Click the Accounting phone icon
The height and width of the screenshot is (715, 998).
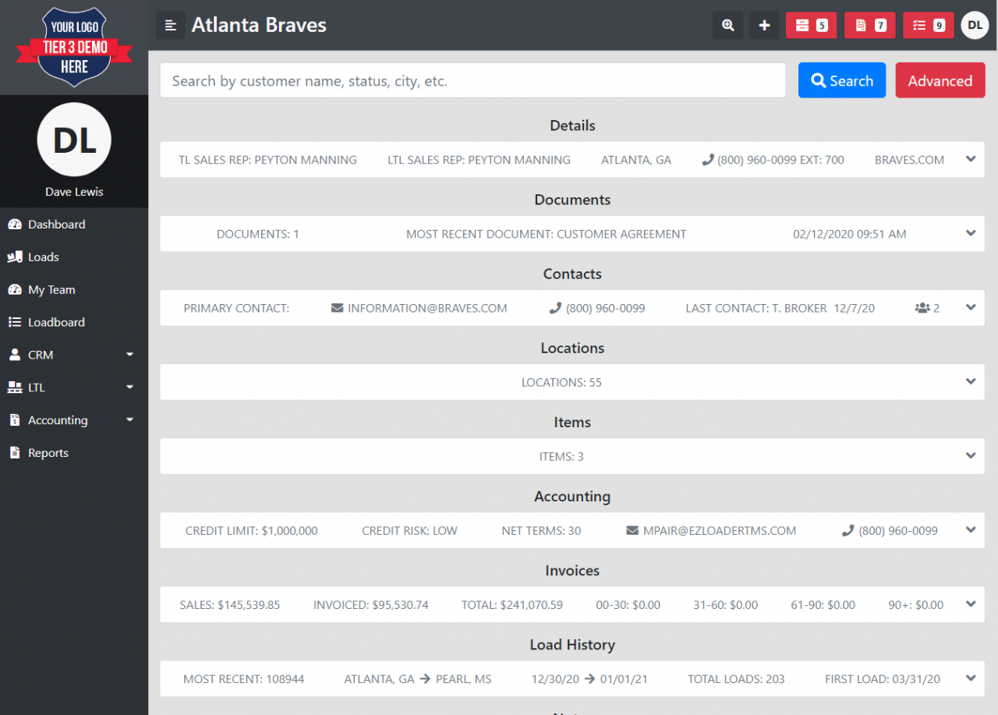click(848, 530)
